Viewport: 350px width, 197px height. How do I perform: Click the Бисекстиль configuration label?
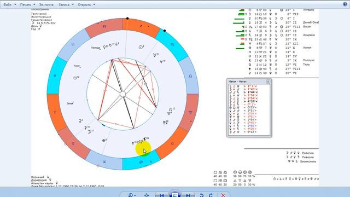point(308,161)
